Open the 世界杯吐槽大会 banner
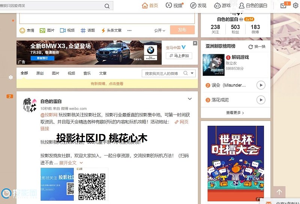 point(236,163)
